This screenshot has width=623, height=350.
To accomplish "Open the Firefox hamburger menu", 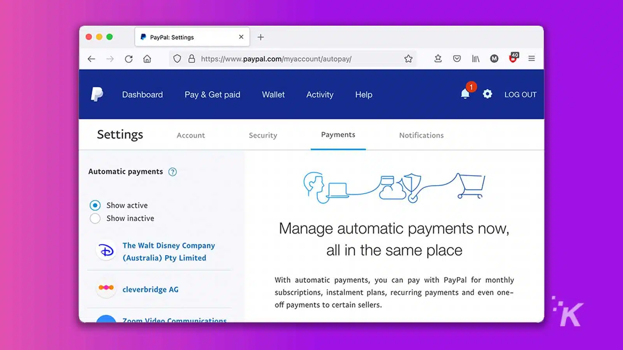I will [531, 59].
